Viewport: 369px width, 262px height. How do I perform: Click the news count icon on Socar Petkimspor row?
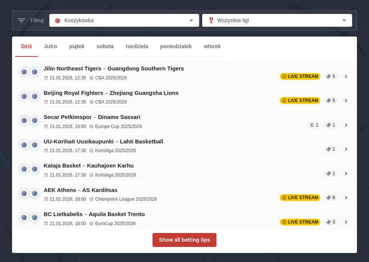click(x=314, y=125)
